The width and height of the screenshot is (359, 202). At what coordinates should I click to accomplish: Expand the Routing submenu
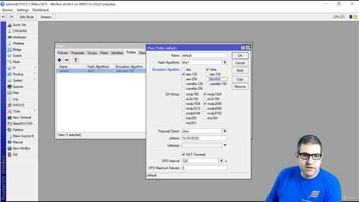coord(18,74)
